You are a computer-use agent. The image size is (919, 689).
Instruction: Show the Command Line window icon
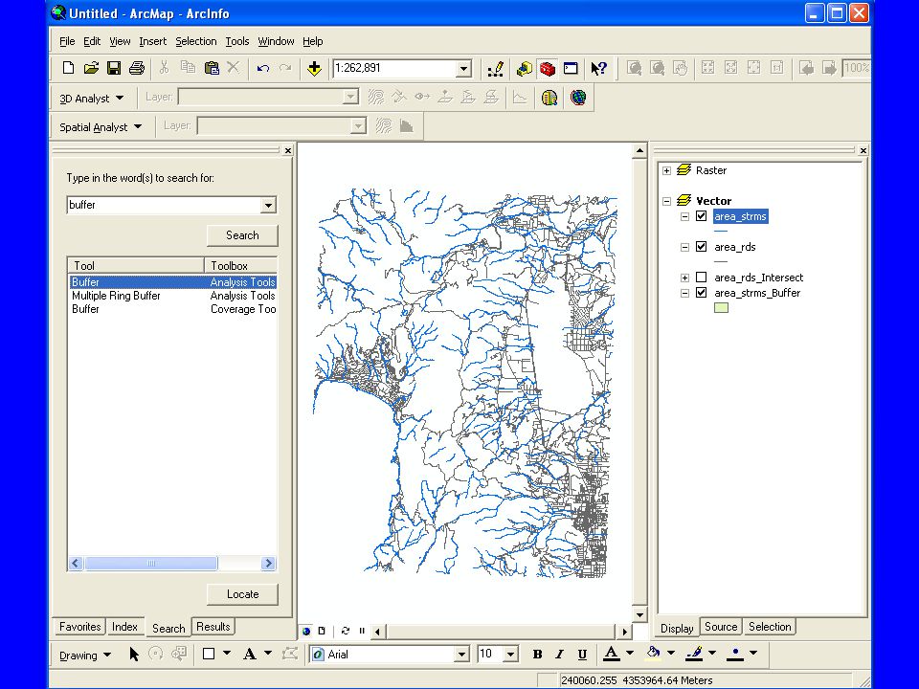[571, 69]
